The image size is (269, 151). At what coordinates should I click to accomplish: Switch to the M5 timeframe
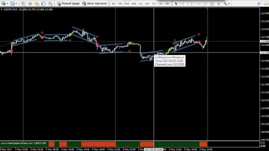point(120,4)
